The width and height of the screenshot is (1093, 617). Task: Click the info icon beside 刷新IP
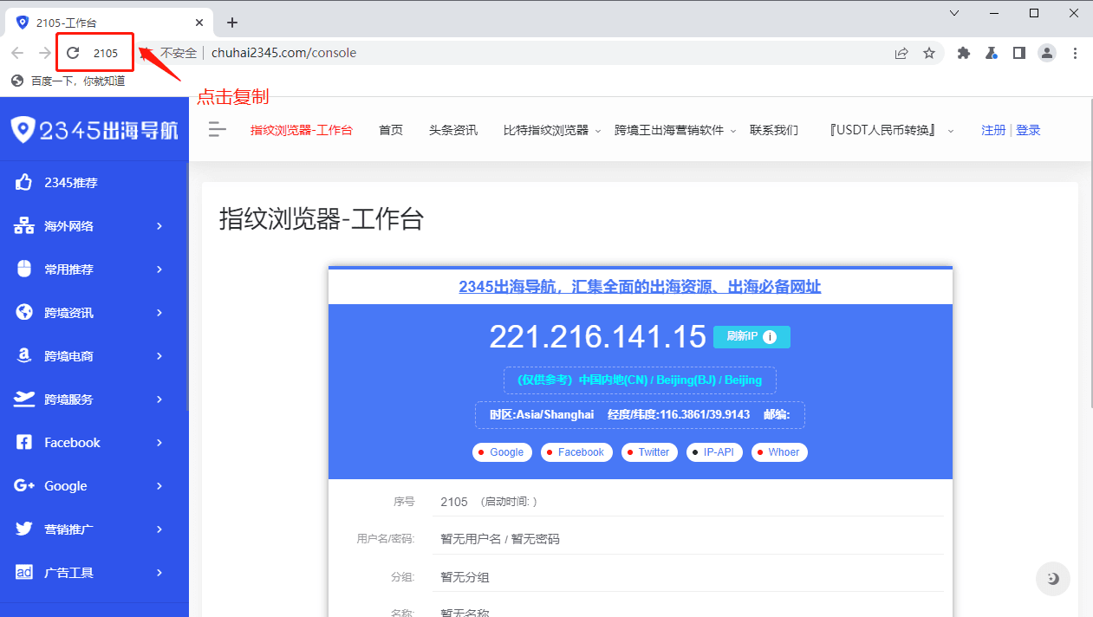pos(769,337)
